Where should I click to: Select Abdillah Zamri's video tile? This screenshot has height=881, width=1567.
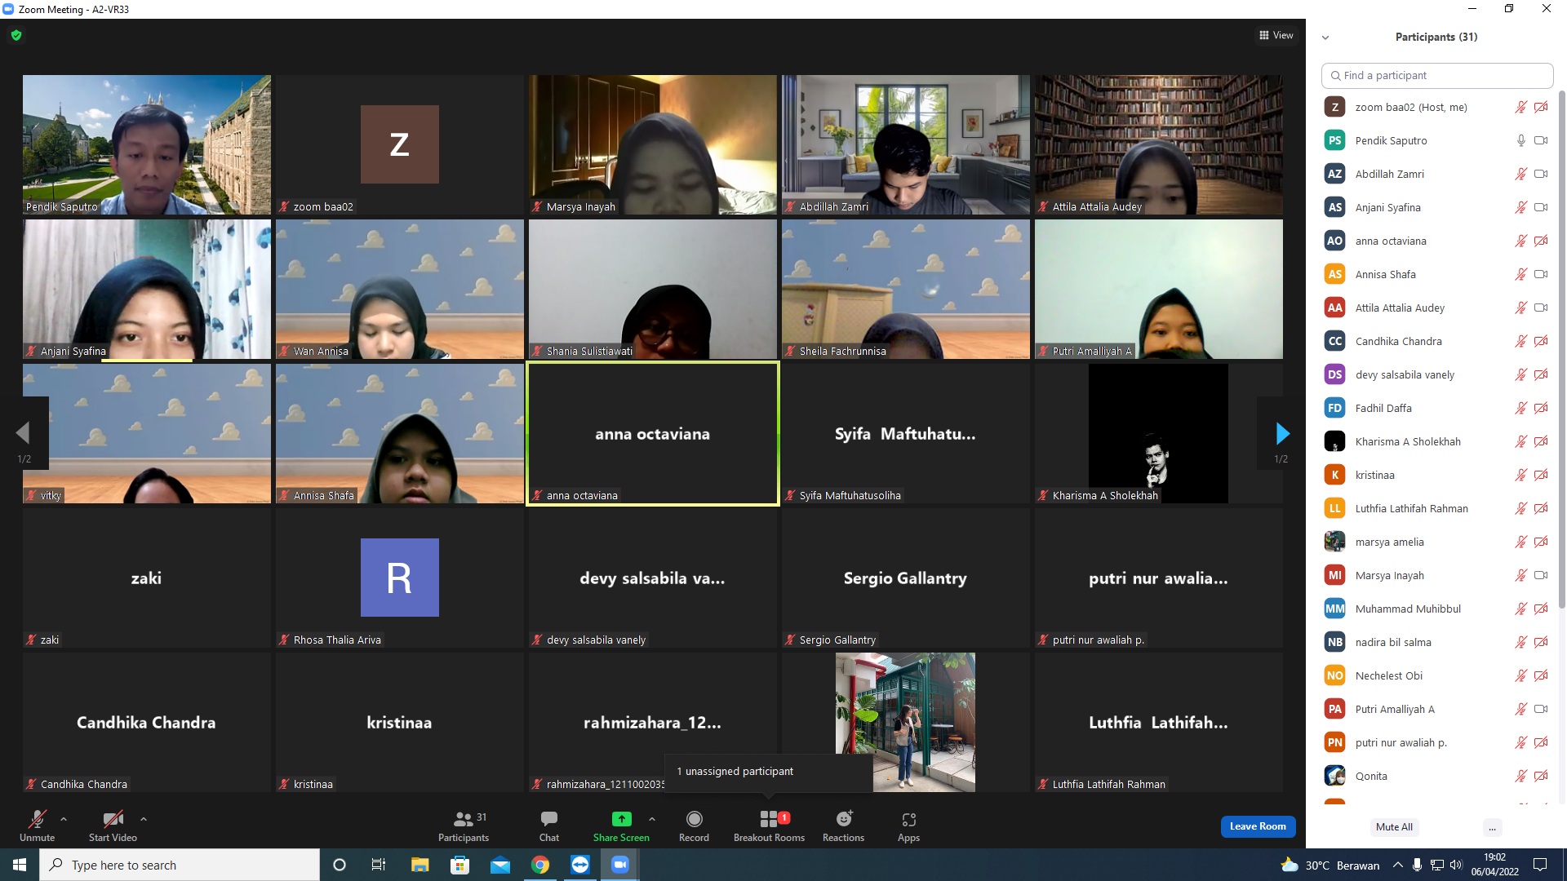click(x=906, y=144)
